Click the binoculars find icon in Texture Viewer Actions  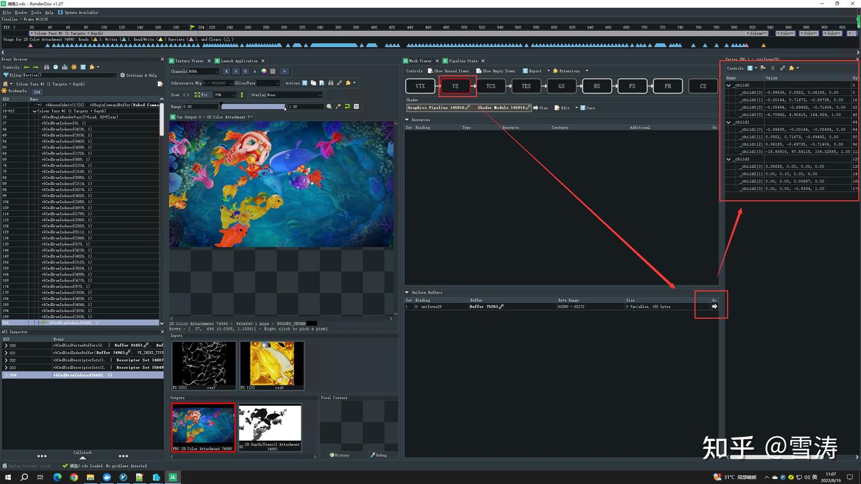pyautogui.click(x=330, y=82)
